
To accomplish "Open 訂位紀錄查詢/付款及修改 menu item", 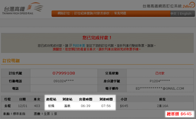I will (92, 13).
